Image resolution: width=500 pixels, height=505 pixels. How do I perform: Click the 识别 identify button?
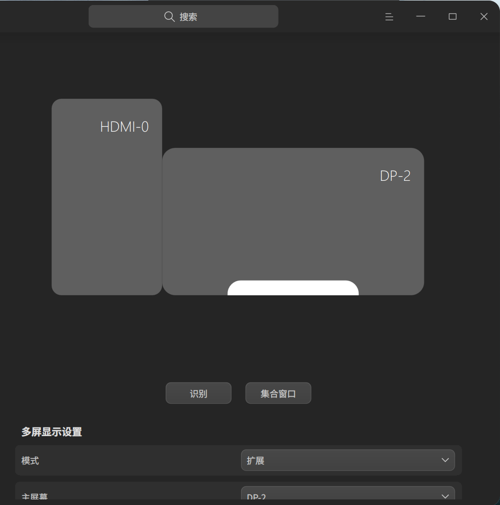click(199, 393)
